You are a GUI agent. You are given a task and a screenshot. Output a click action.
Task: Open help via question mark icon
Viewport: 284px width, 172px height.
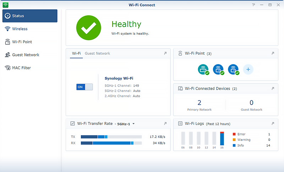click(253, 5)
